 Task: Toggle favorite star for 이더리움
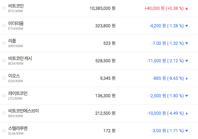point(4,26)
